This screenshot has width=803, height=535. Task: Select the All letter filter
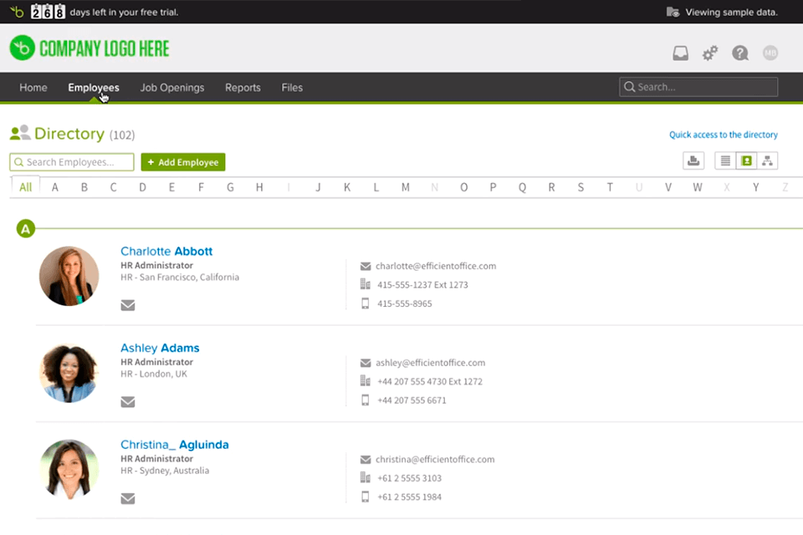(x=26, y=187)
